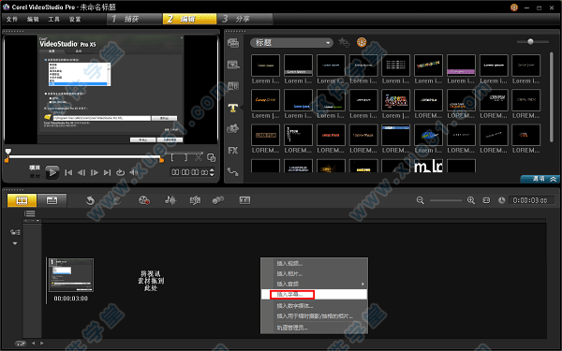
Task: Open the Subtitle Editor icon
Action: (244, 200)
